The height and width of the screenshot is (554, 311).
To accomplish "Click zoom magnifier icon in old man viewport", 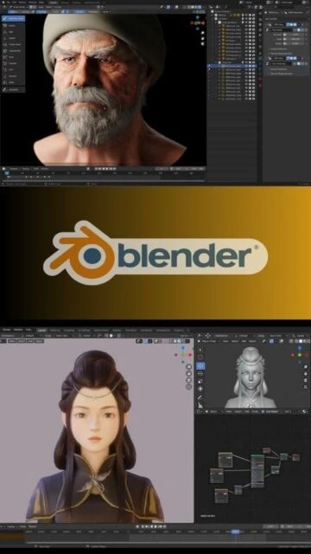I will (x=203, y=33).
